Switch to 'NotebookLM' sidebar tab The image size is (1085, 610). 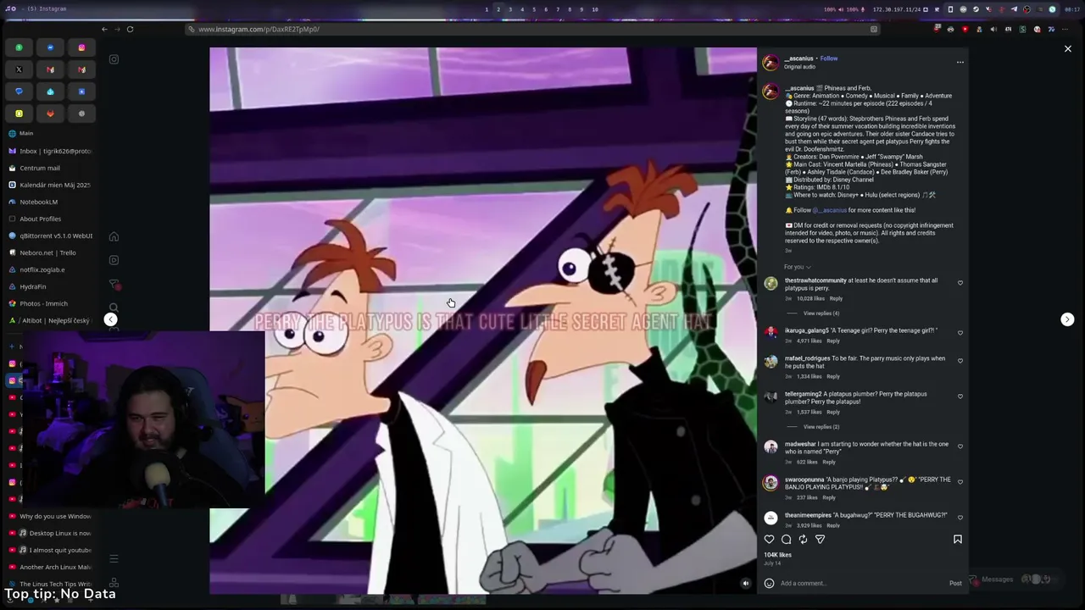pyautogui.click(x=51, y=202)
